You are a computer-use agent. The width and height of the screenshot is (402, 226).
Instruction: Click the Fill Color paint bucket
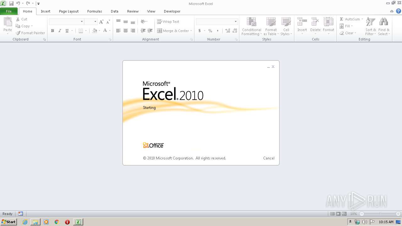(95, 31)
